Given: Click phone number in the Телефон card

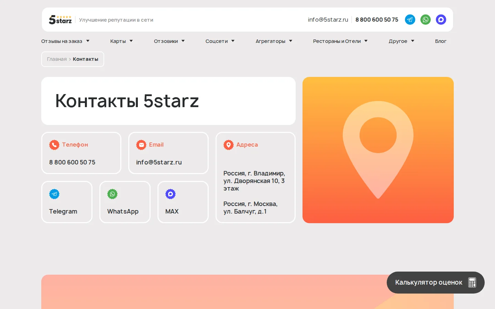Looking at the screenshot, I should (x=72, y=162).
